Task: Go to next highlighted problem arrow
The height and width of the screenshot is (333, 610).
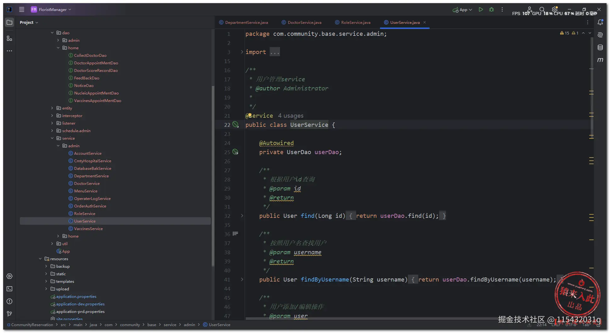Action: (590, 33)
